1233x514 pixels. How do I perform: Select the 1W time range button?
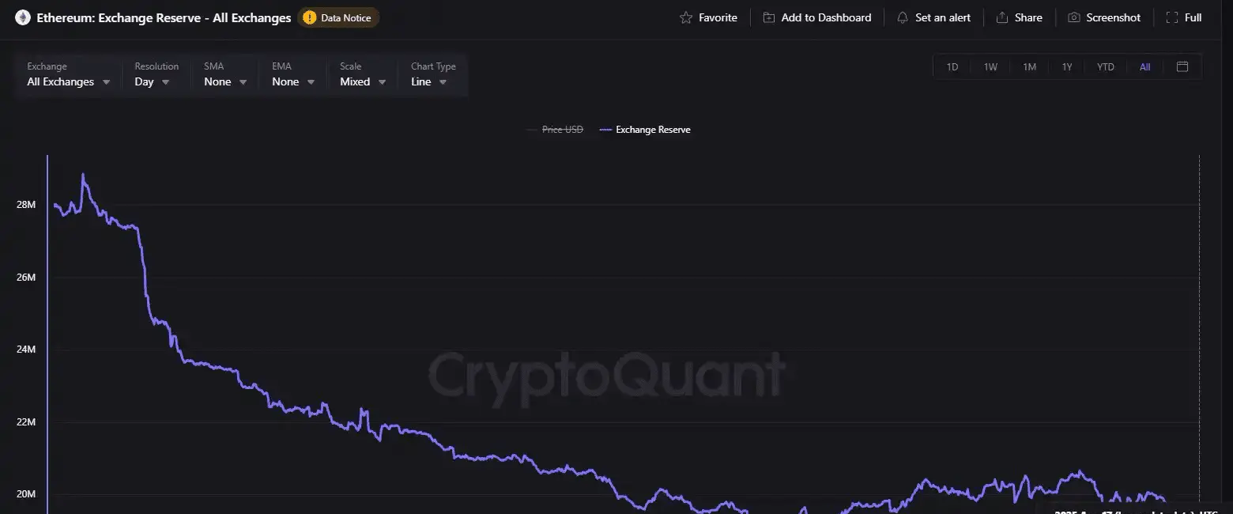click(x=990, y=67)
